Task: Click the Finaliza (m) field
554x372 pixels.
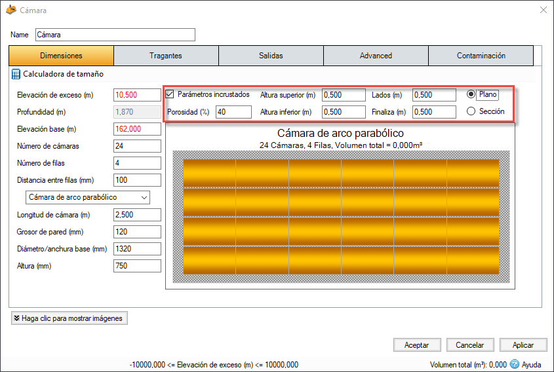Action: [x=434, y=112]
